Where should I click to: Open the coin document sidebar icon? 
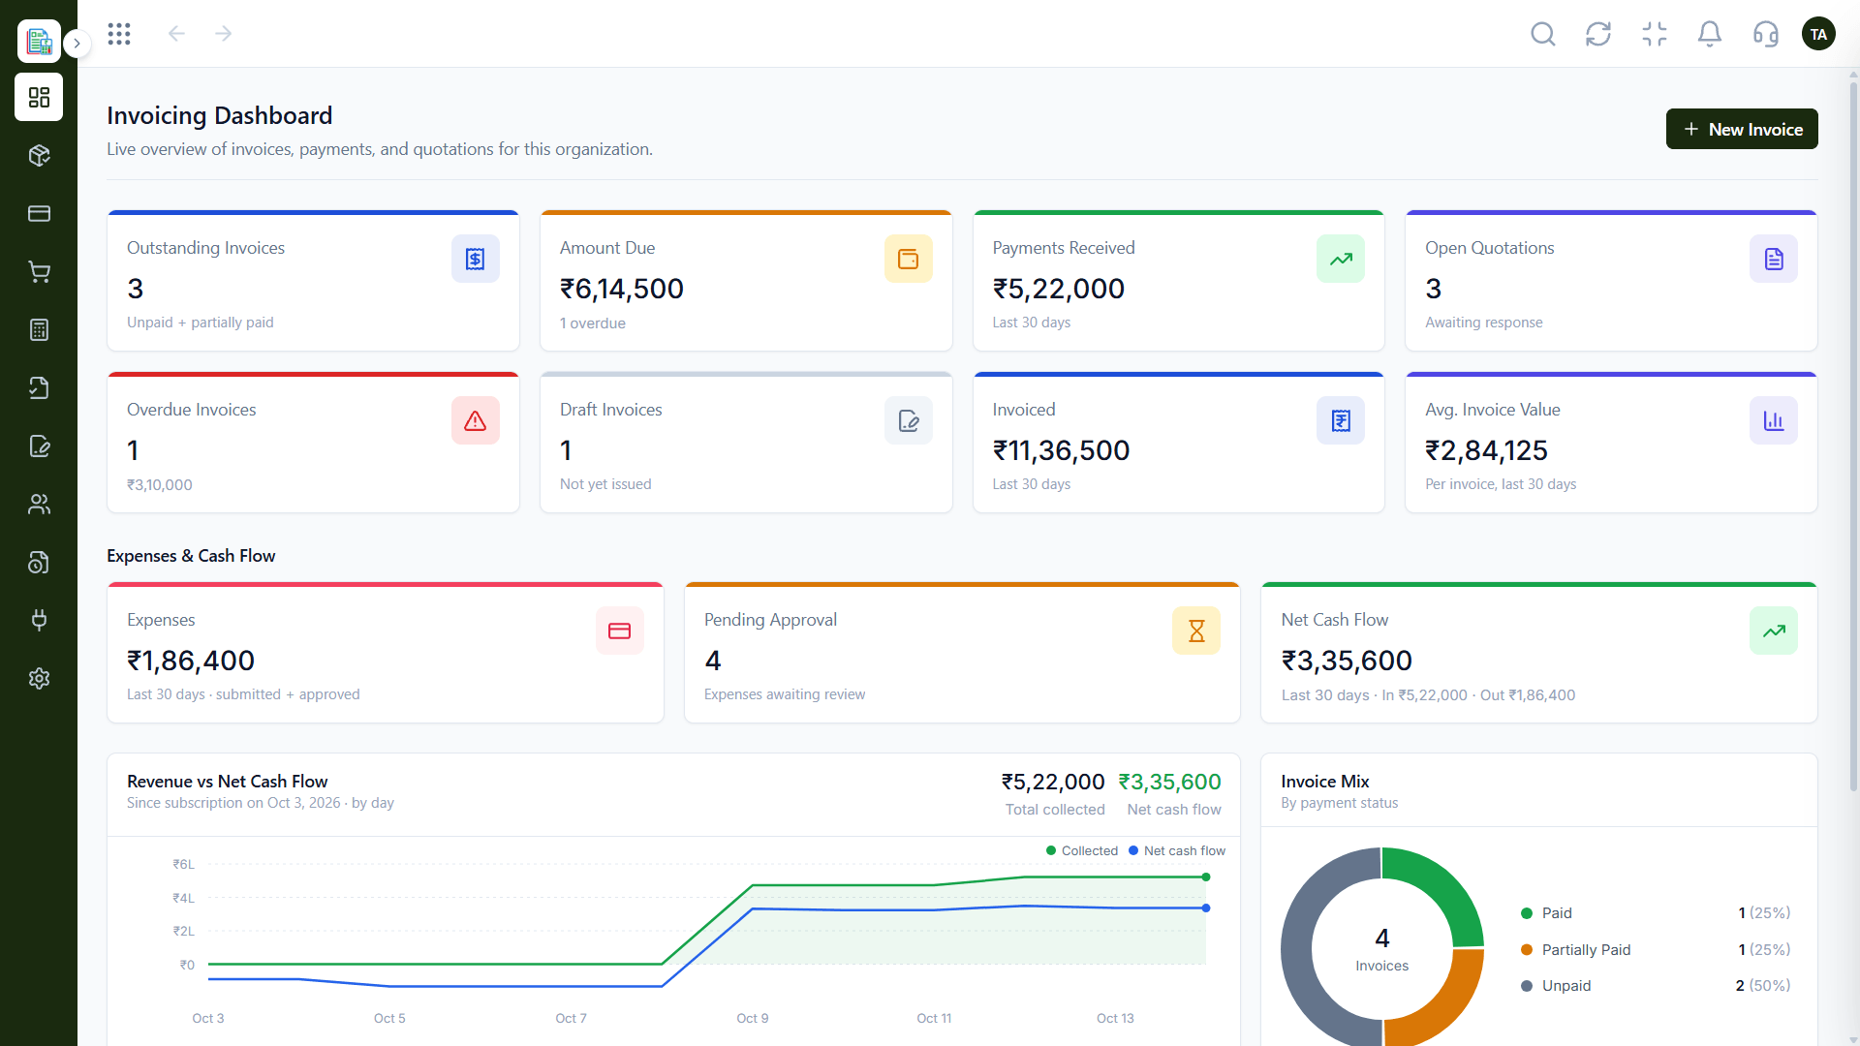point(39,562)
